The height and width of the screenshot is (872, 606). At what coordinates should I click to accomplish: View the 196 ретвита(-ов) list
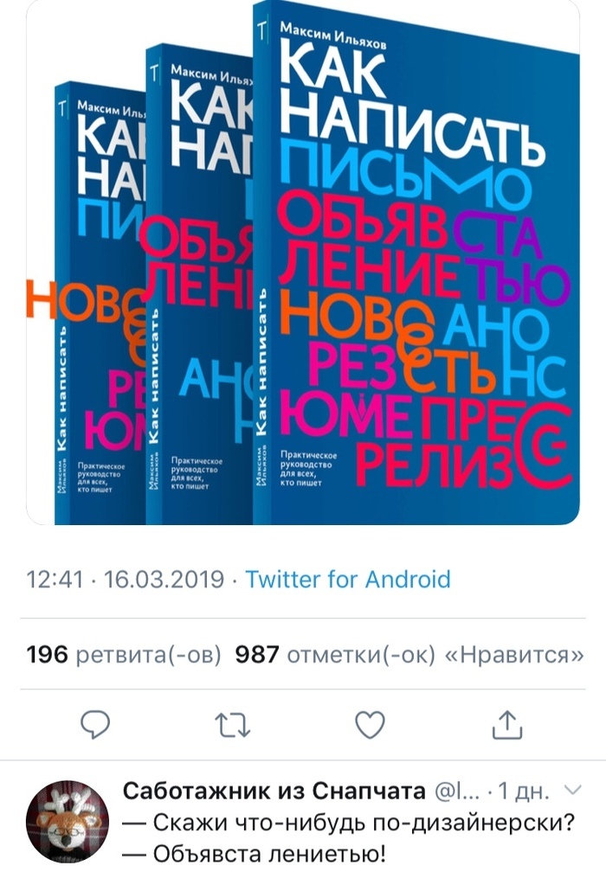point(124,655)
